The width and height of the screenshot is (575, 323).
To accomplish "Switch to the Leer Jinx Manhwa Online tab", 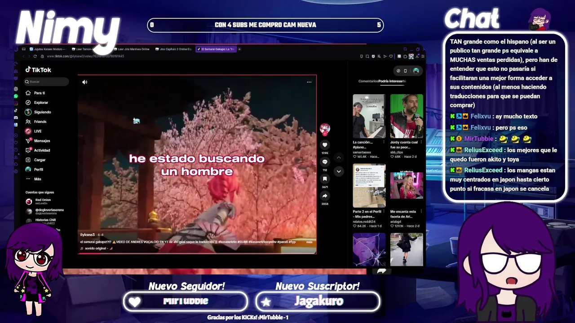I will (x=131, y=49).
